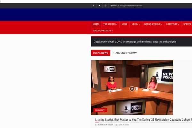
Task: Open the Sharing Stories that Matter headline
Action: (x=143, y=120)
